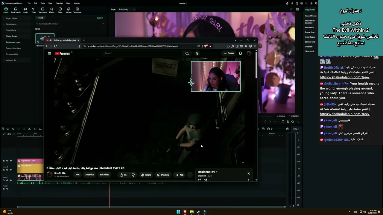Click the YouTube search magnifier button
383x215 pixels.
point(187,53)
